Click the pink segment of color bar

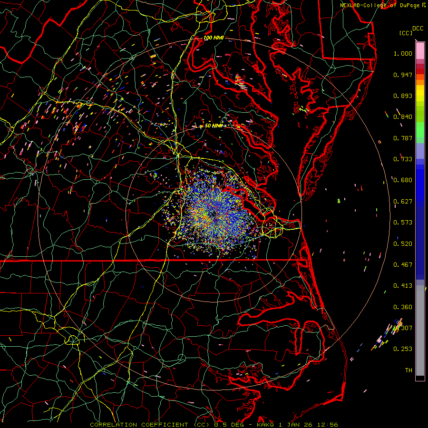pos(420,51)
